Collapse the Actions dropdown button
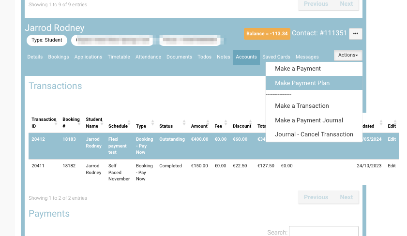The width and height of the screenshot is (407, 236). 348,55
